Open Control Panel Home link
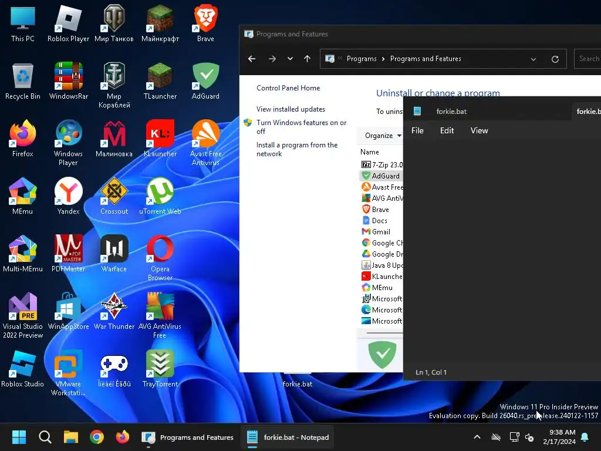This screenshot has width=601, height=451. (x=288, y=88)
